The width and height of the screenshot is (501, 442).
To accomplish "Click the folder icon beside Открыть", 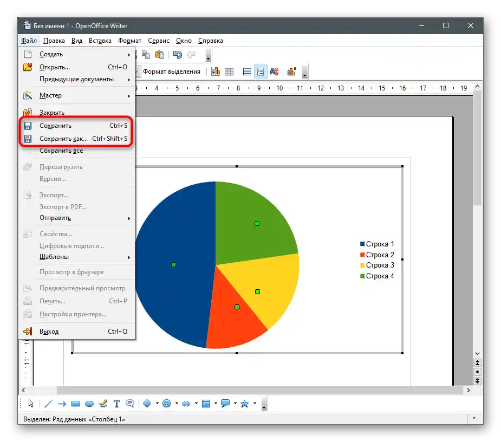I will point(28,67).
